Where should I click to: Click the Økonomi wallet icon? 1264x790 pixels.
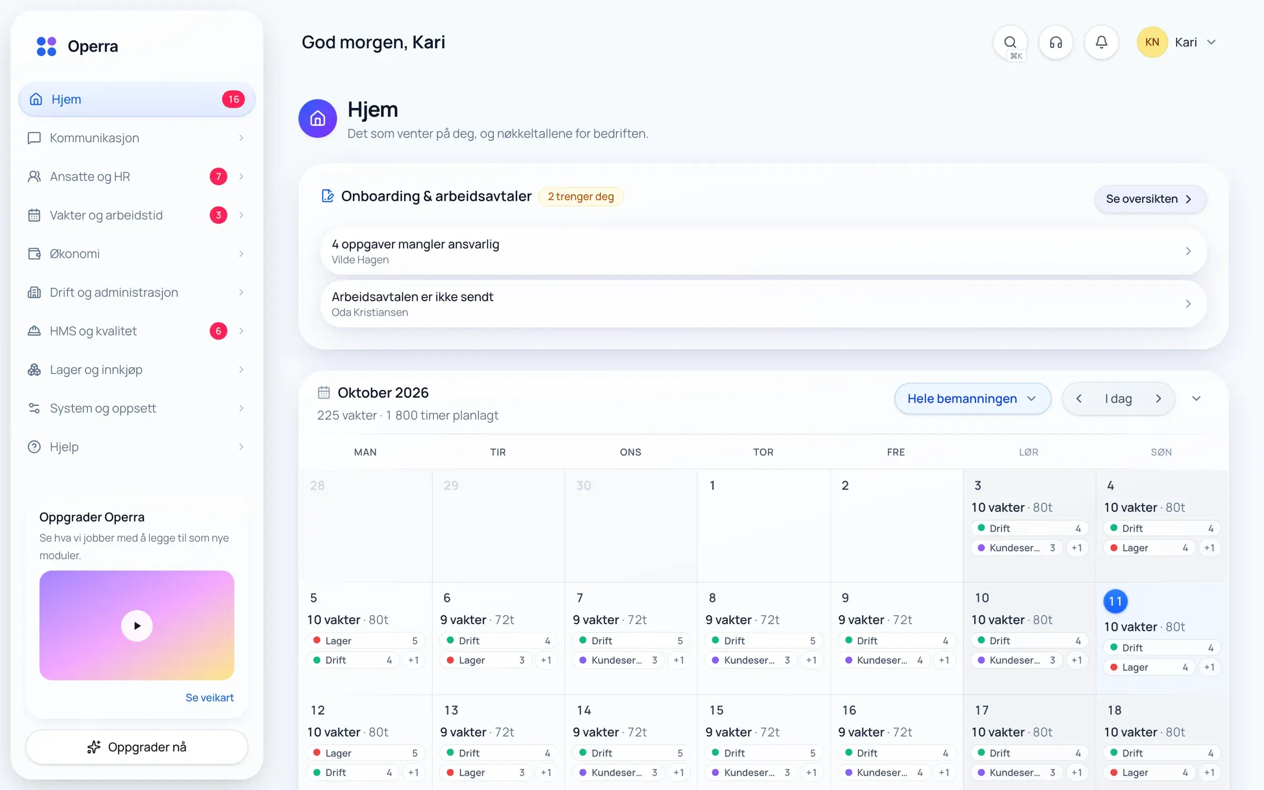tap(34, 254)
